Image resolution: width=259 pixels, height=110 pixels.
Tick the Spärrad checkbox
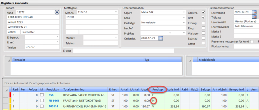(203, 38)
